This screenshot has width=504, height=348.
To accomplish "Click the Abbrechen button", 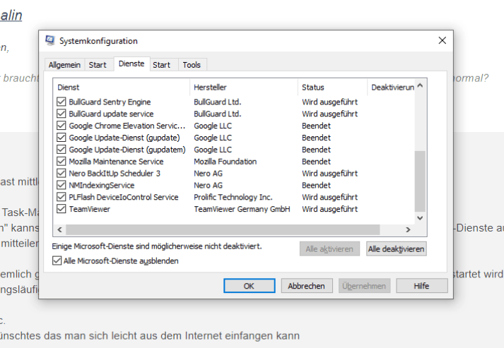I will tap(306, 286).
